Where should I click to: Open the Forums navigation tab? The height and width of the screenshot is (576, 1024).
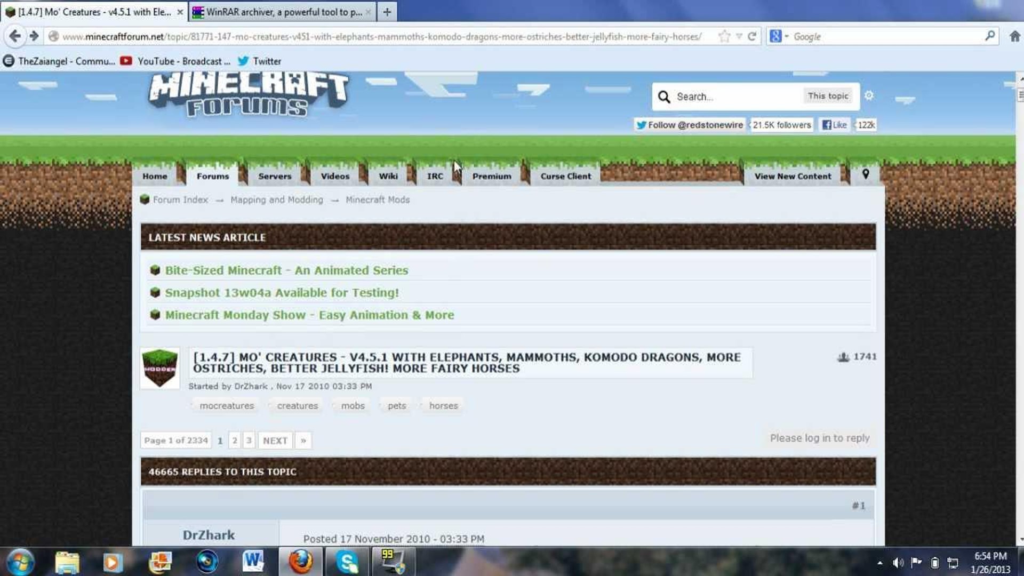pyautogui.click(x=213, y=176)
